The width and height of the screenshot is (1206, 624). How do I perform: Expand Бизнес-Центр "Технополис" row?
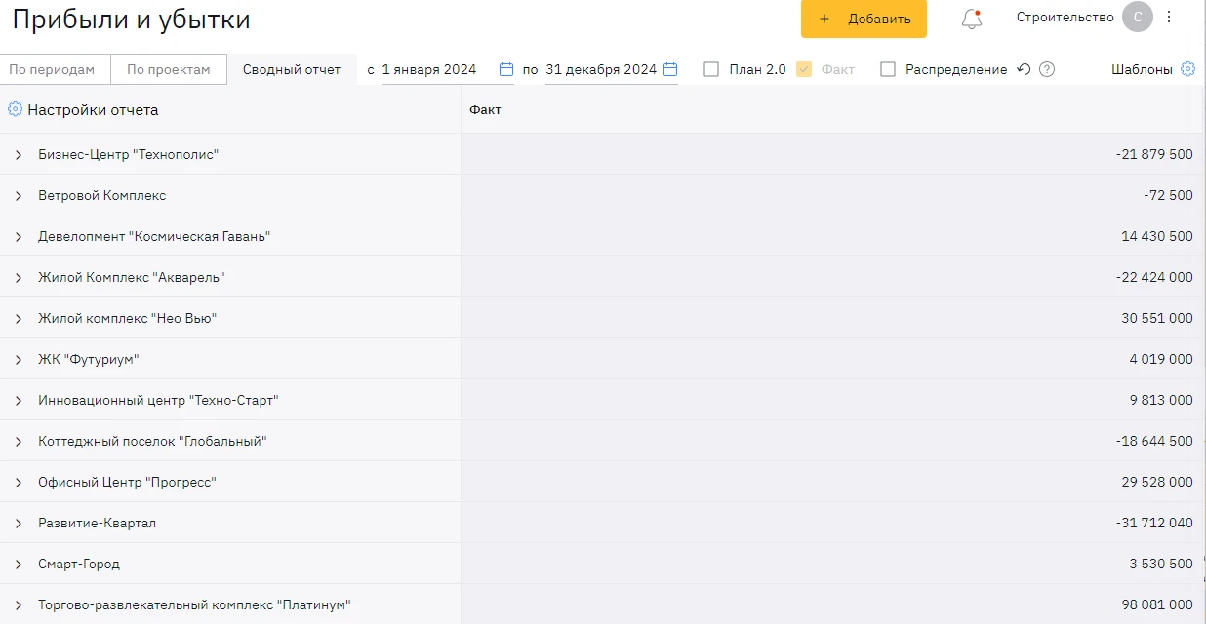point(19,155)
